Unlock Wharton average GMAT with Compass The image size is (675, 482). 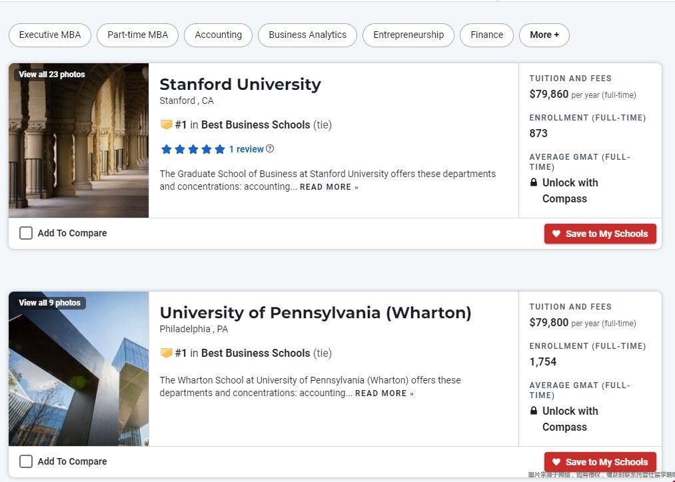[570, 419]
